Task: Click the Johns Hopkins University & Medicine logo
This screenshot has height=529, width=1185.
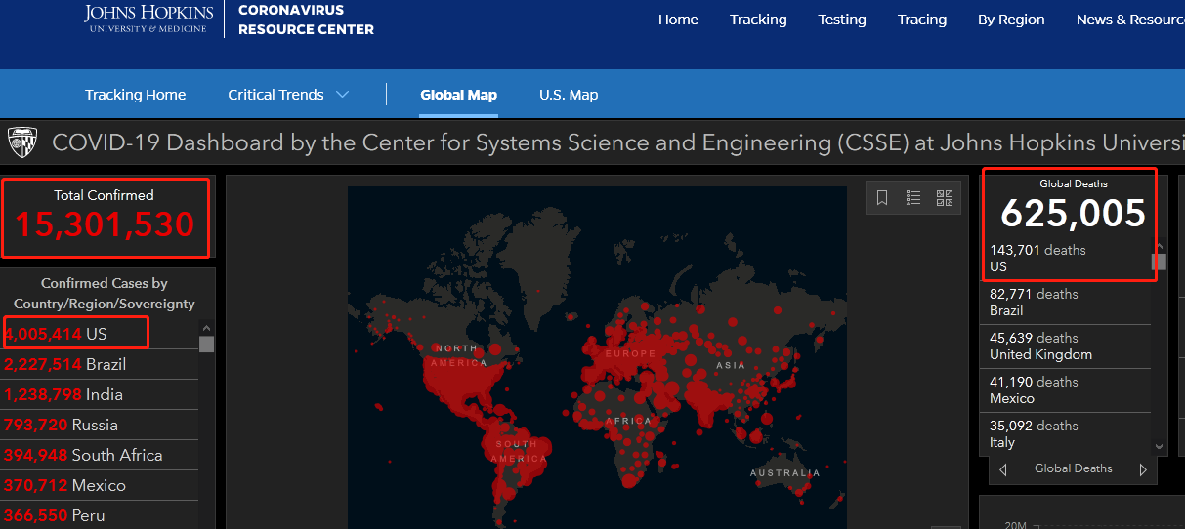Action: (148, 18)
